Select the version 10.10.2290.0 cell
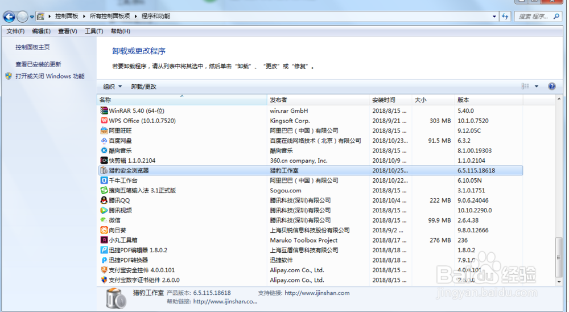Image resolution: width=569 pixels, height=312 pixels. point(475,210)
